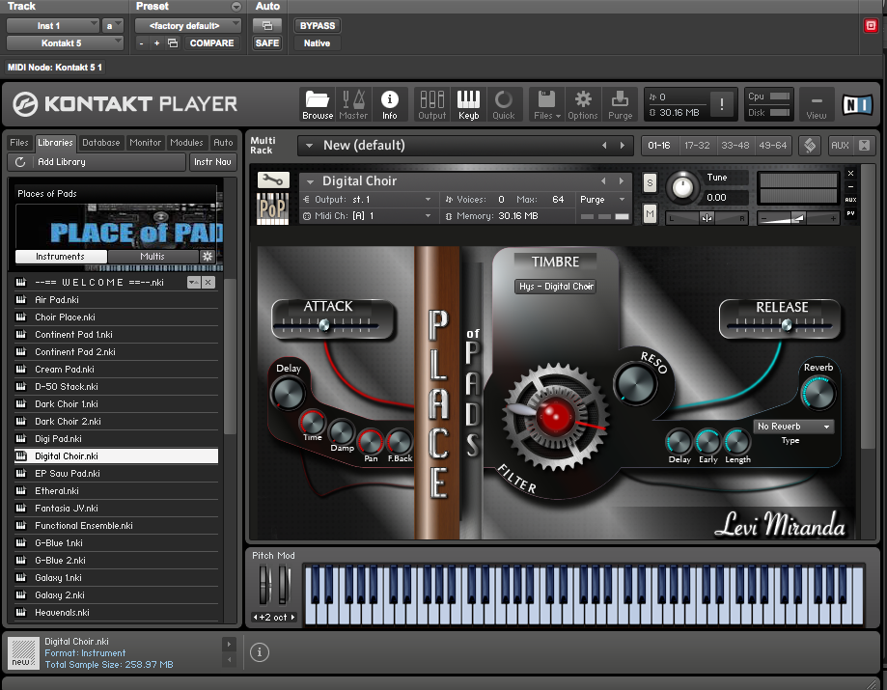Toggle the instrument aux button

coord(850,200)
